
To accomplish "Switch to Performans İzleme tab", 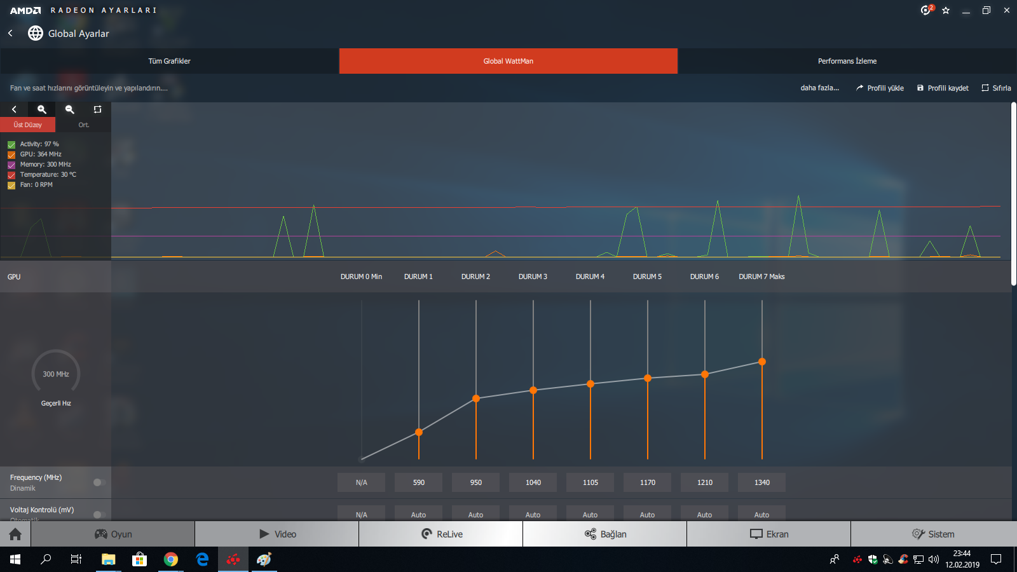I will click(847, 61).
